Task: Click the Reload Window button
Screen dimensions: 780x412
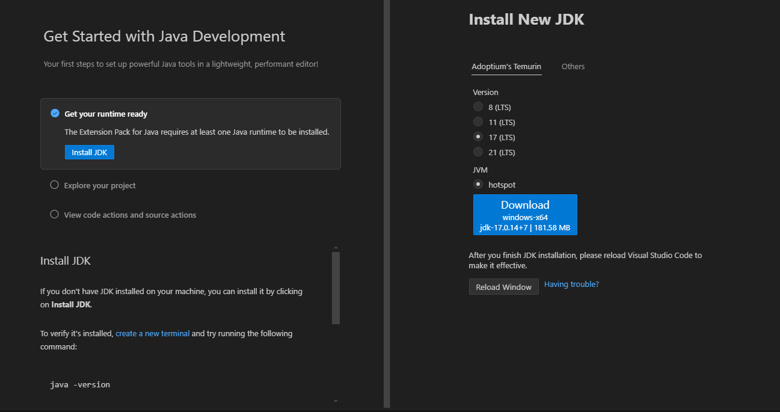Action: coord(504,287)
